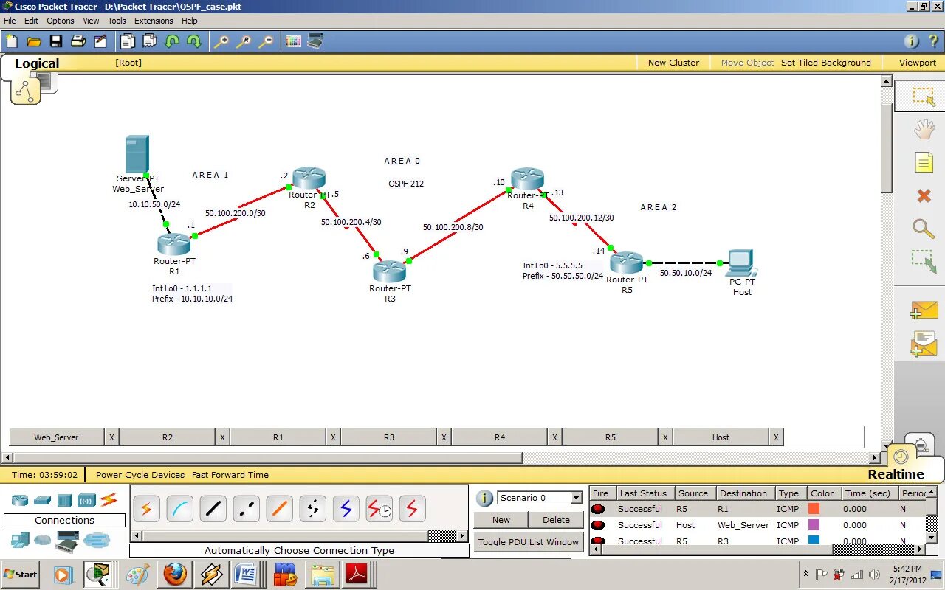The height and width of the screenshot is (590, 945).
Task: Click Fast Forward Time
Action: point(230,475)
